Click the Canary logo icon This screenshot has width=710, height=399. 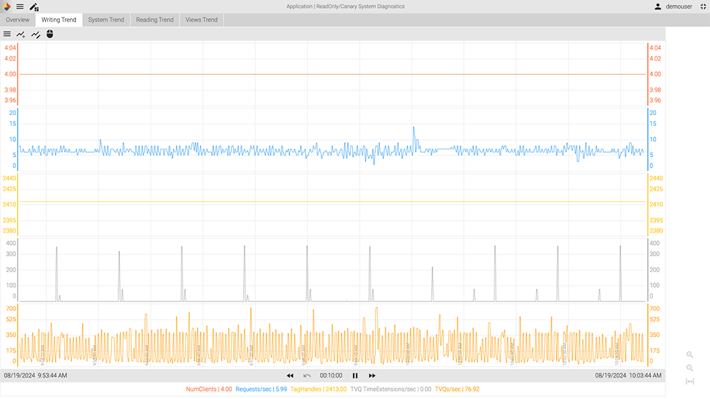7,7
